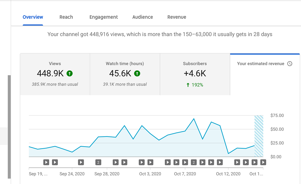Click the $75.00 axis label
301x184 pixels.
pyautogui.click(x=277, y=115)
